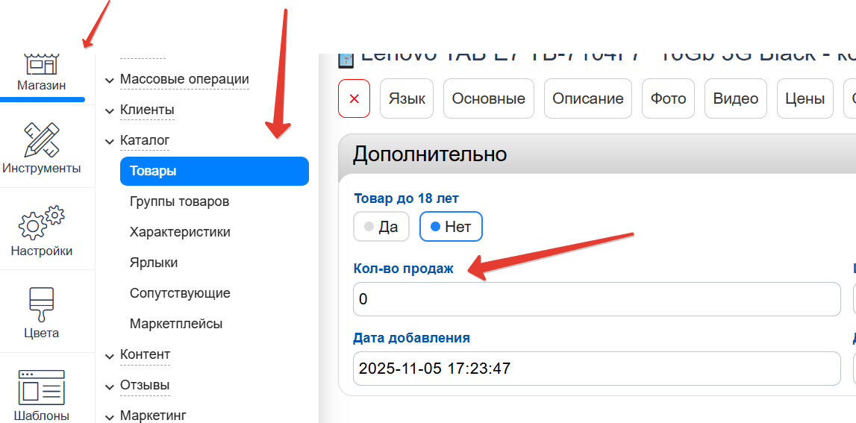Screen dimensions: 856x423
Task: Switch to the Описание tab
Action: 588,98
